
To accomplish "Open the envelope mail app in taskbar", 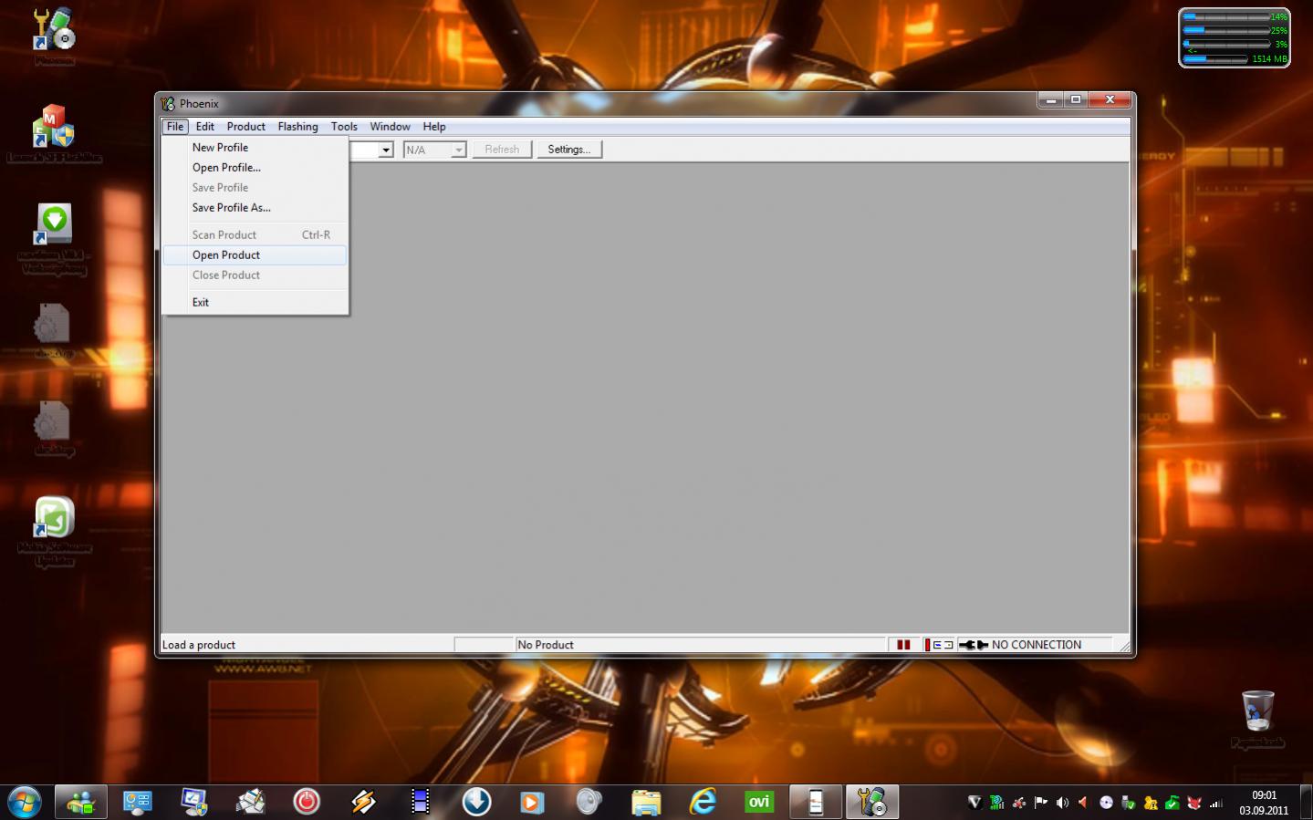I will point(250,802).
